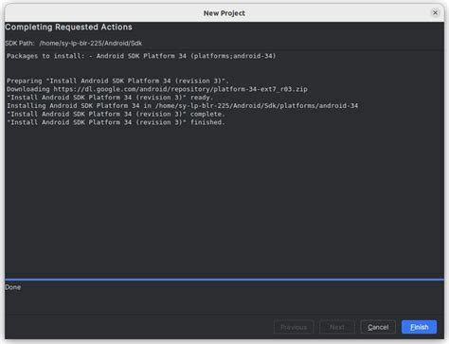Viewport: 449px width, 344px height.
Task: Click the blank area below Done label
Action: [224, 302]
